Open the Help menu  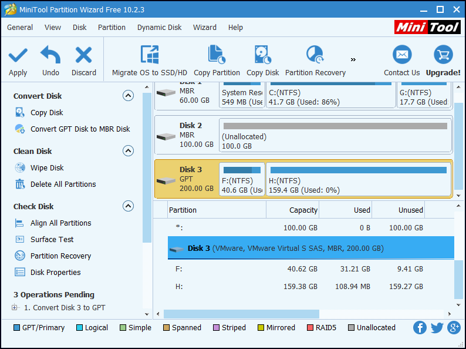[235, 28]
